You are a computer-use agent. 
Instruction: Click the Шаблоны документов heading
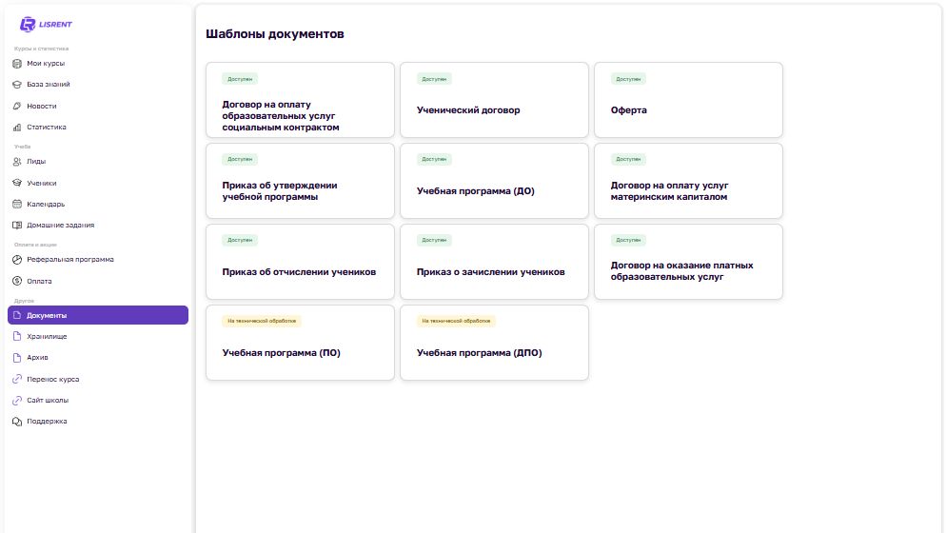274,34
